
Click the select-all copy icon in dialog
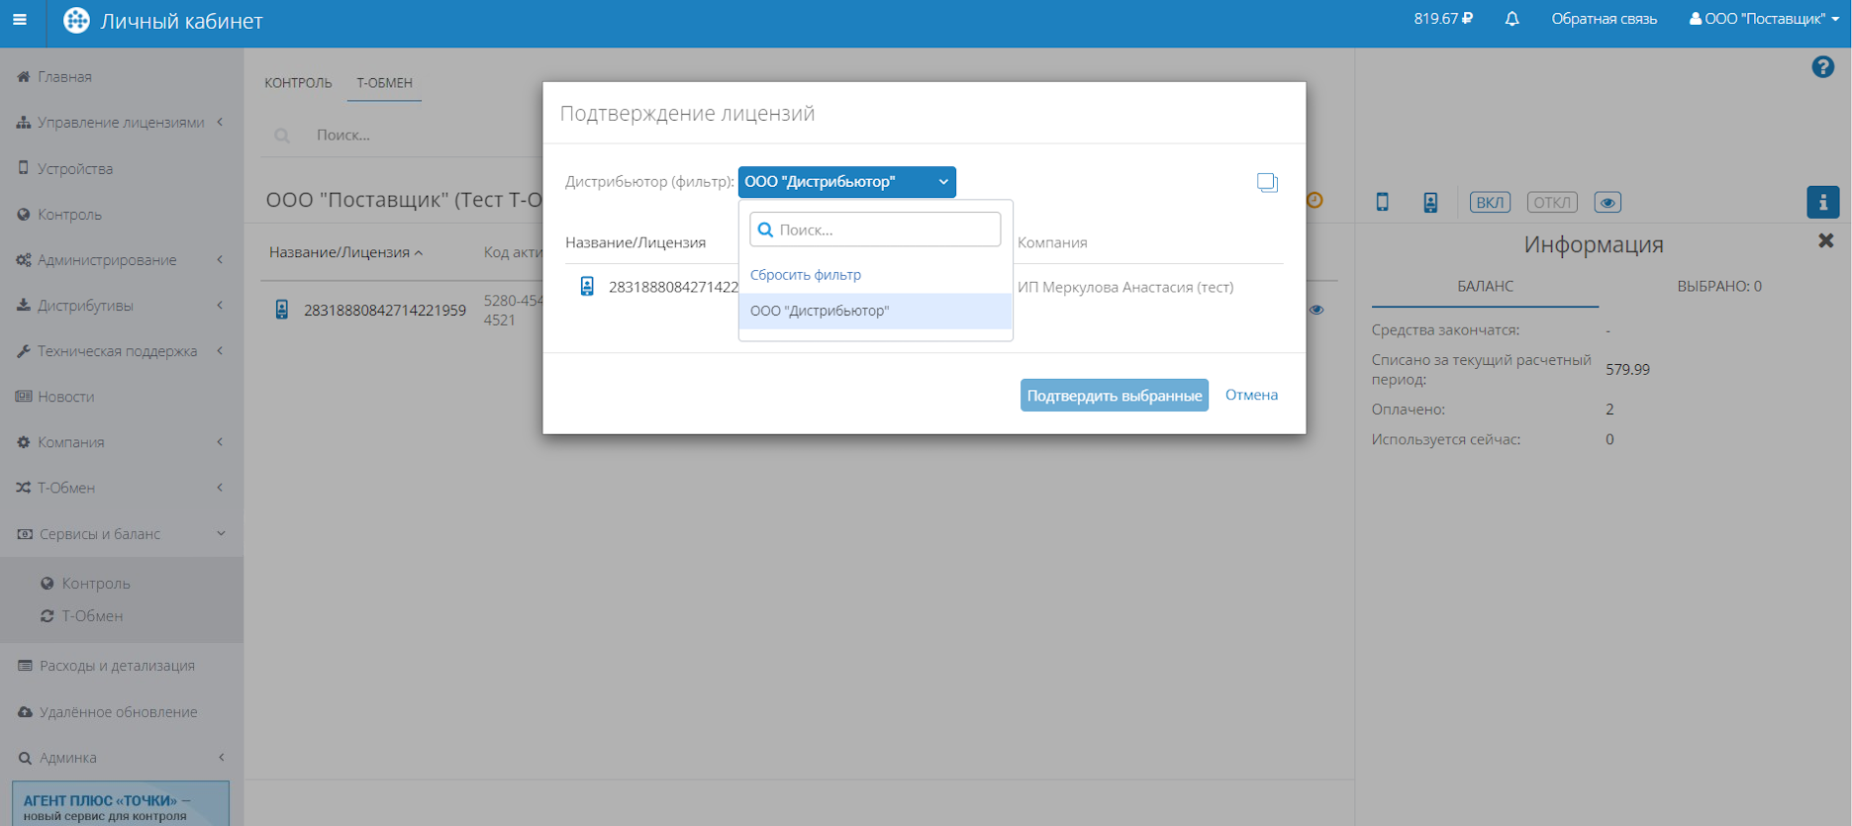pos(1267,182)
